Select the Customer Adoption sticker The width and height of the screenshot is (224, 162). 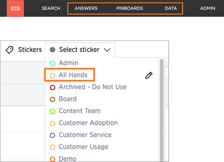88,123
